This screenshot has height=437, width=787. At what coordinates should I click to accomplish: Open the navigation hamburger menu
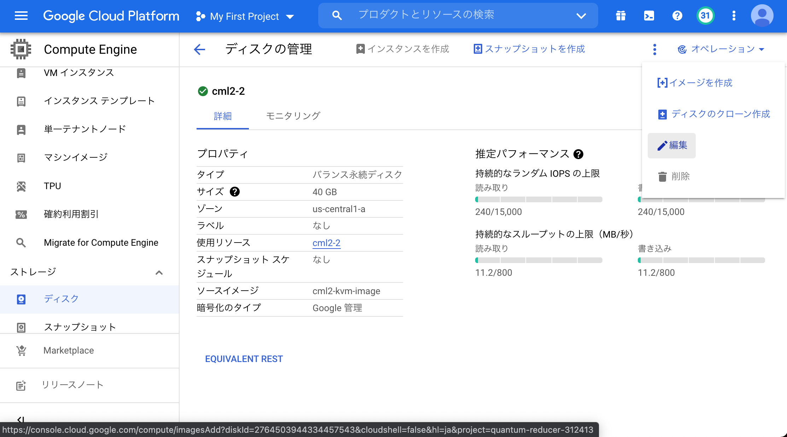21,16
